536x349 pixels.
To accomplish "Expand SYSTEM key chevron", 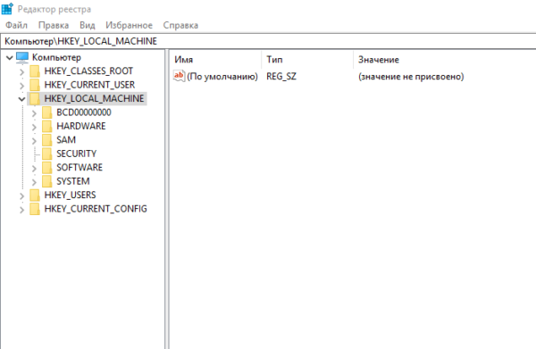I will pyautogui.click(x=34, y=182).
